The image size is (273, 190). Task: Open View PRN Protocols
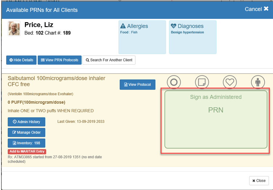point(59,60)
